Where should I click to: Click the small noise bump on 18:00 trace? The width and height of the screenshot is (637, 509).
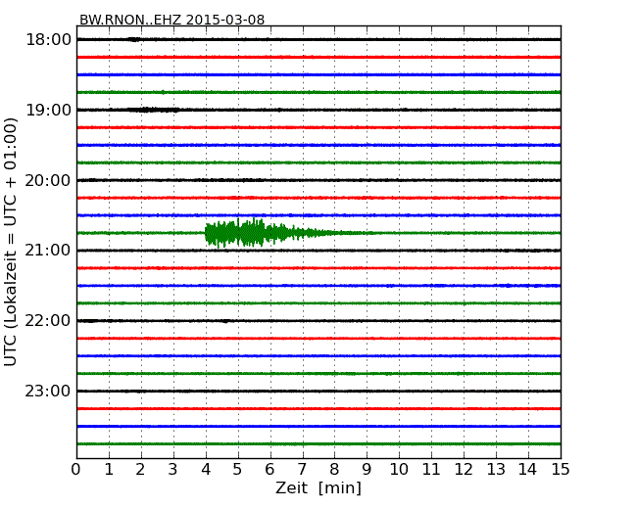[134, 39]
